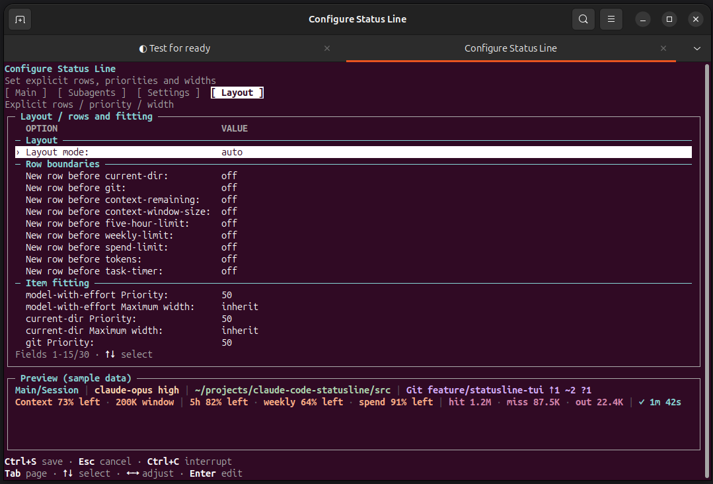
Task: Click 200K window in the preview
Action: 145,402
